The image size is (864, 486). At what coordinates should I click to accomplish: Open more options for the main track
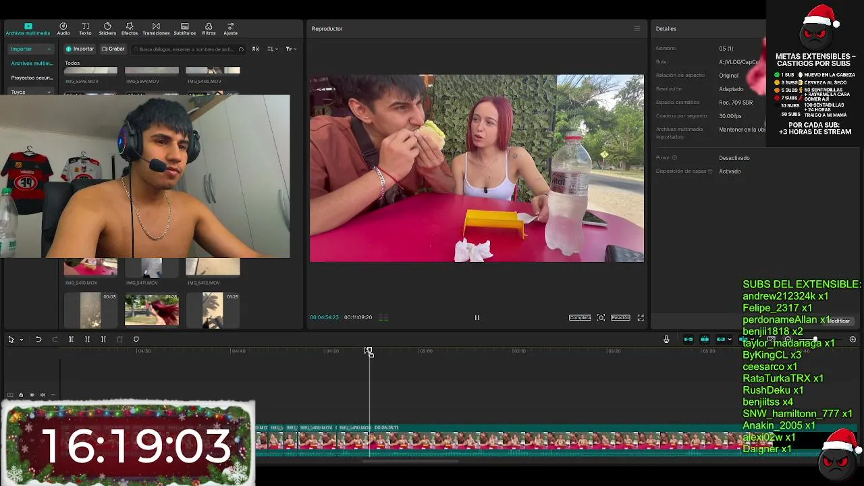click(53, 395)
